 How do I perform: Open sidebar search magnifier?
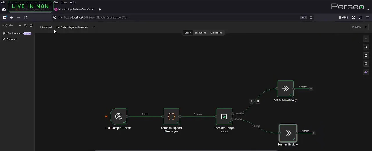tap(26, 26)
